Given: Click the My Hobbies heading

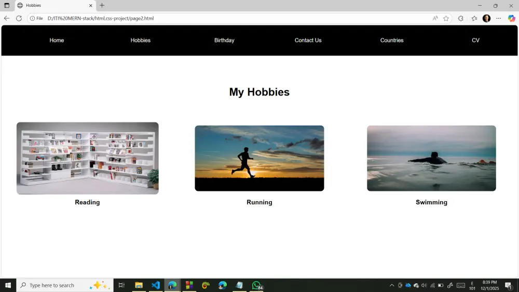Looking at the screenshot, I should pyautogui.click(x=259, y=92).
